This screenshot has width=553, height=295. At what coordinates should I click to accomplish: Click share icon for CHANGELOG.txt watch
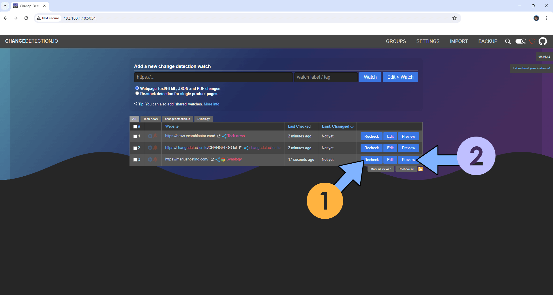246,148
